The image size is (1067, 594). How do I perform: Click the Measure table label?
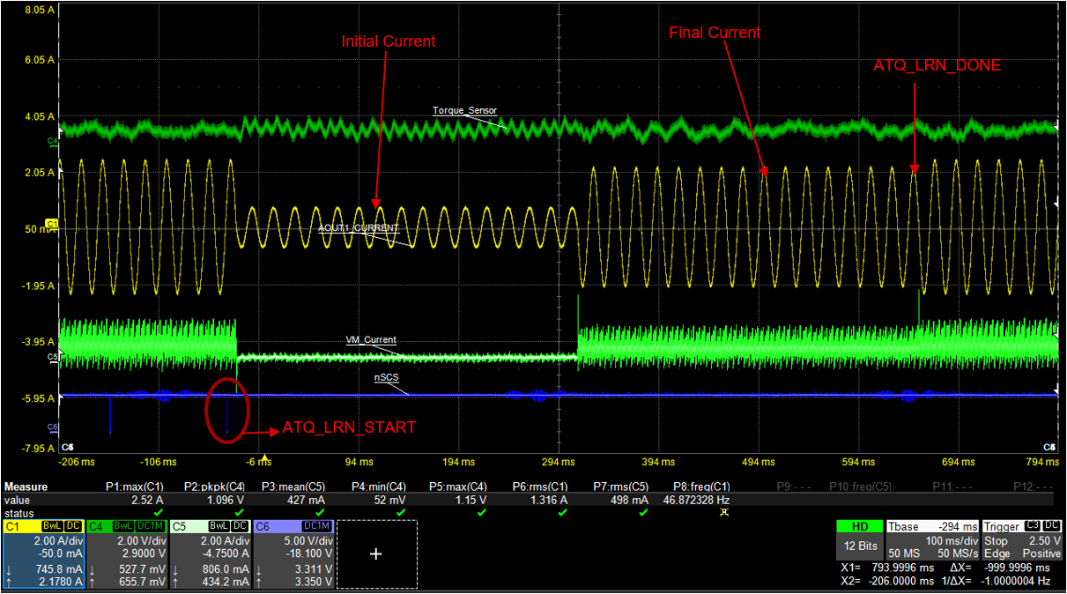pos(26,486)
